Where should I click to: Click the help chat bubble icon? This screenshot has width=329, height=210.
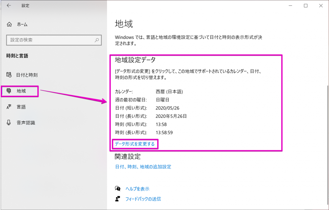pyautogui.click(x=118, y=188)
